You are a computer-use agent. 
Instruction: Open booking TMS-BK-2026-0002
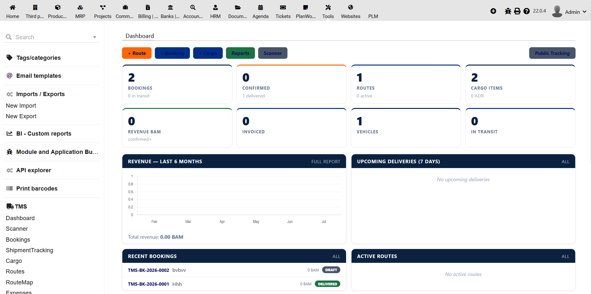148,270
